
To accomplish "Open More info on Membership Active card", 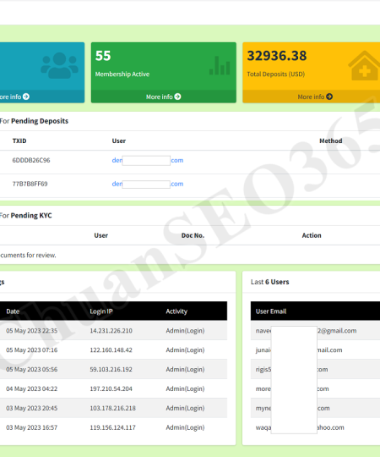I will click(x=163, y=96).
